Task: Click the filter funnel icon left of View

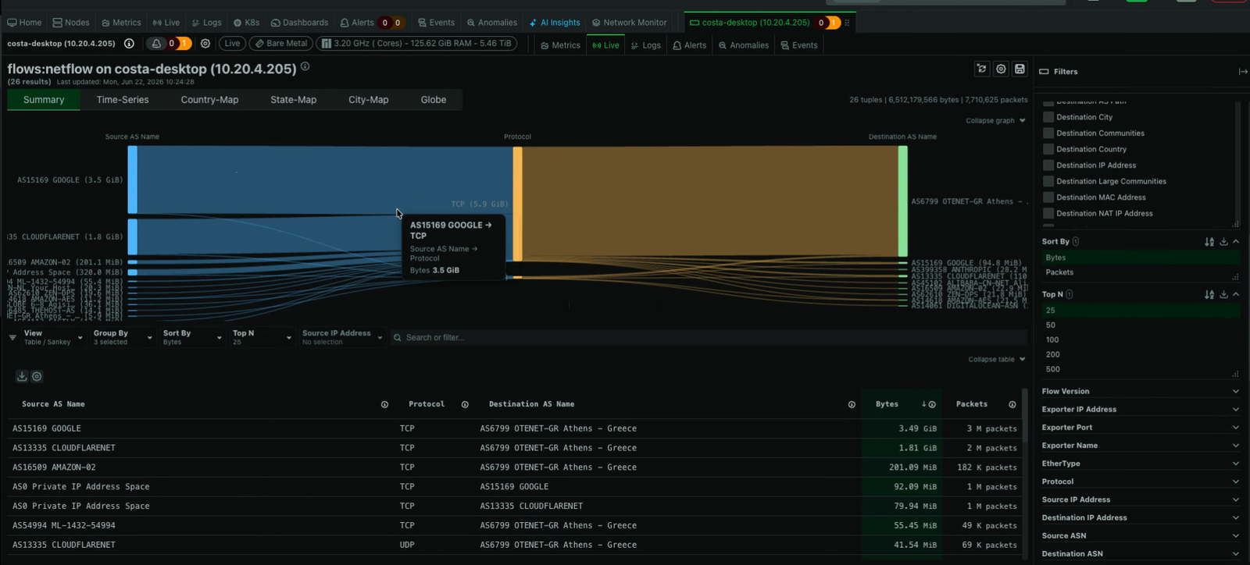Action: click(12, 337)
